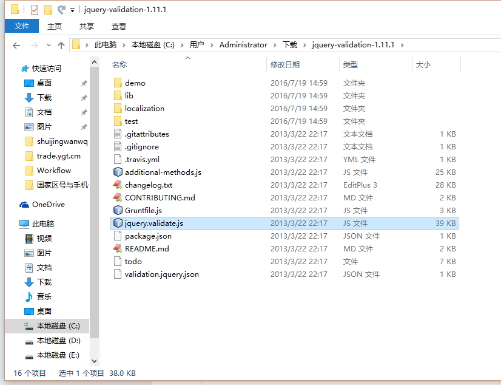The image size is (501, 385).
Task: Click 本地磁盘 (C:) in the address bar
Action: click(153, 45)
